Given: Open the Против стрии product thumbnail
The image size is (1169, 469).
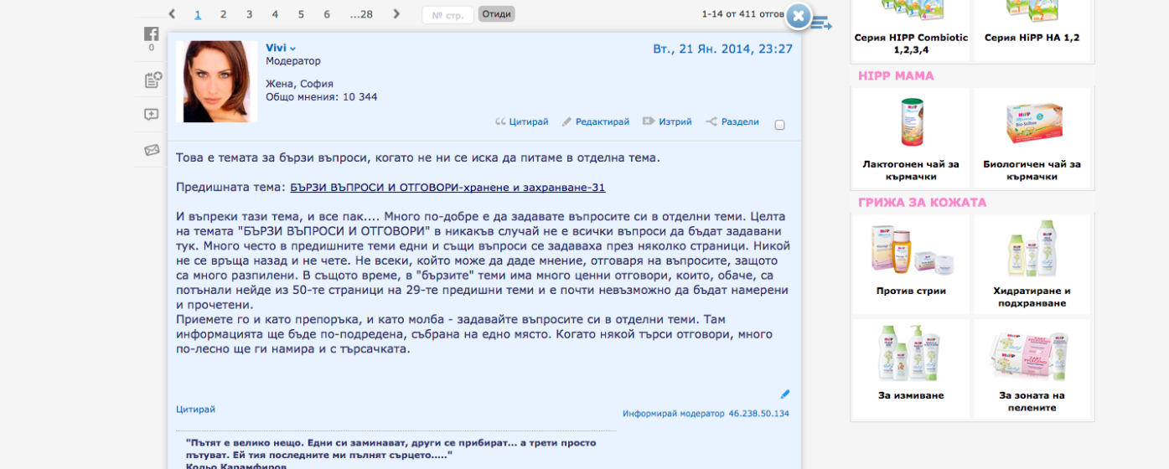Looking at the screenshot, I should tap(911, 251).
